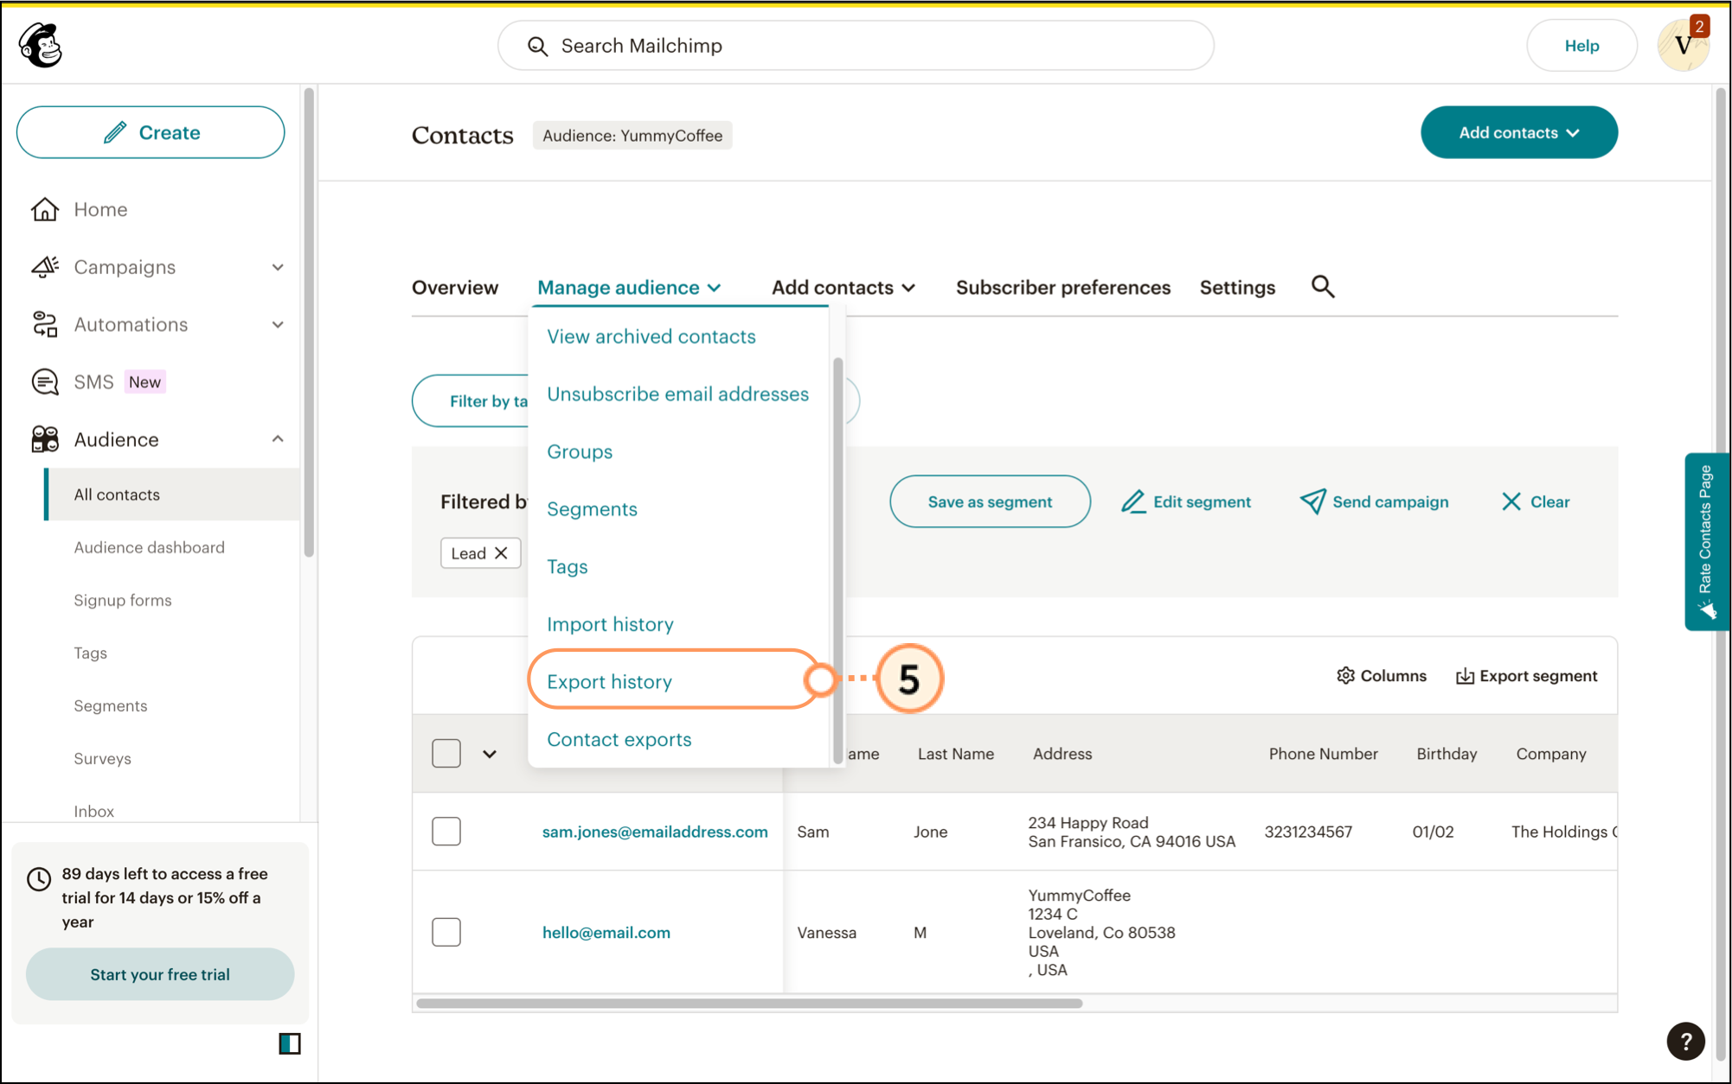
Task: Click Start your free trial button
Action: (160, 974)
